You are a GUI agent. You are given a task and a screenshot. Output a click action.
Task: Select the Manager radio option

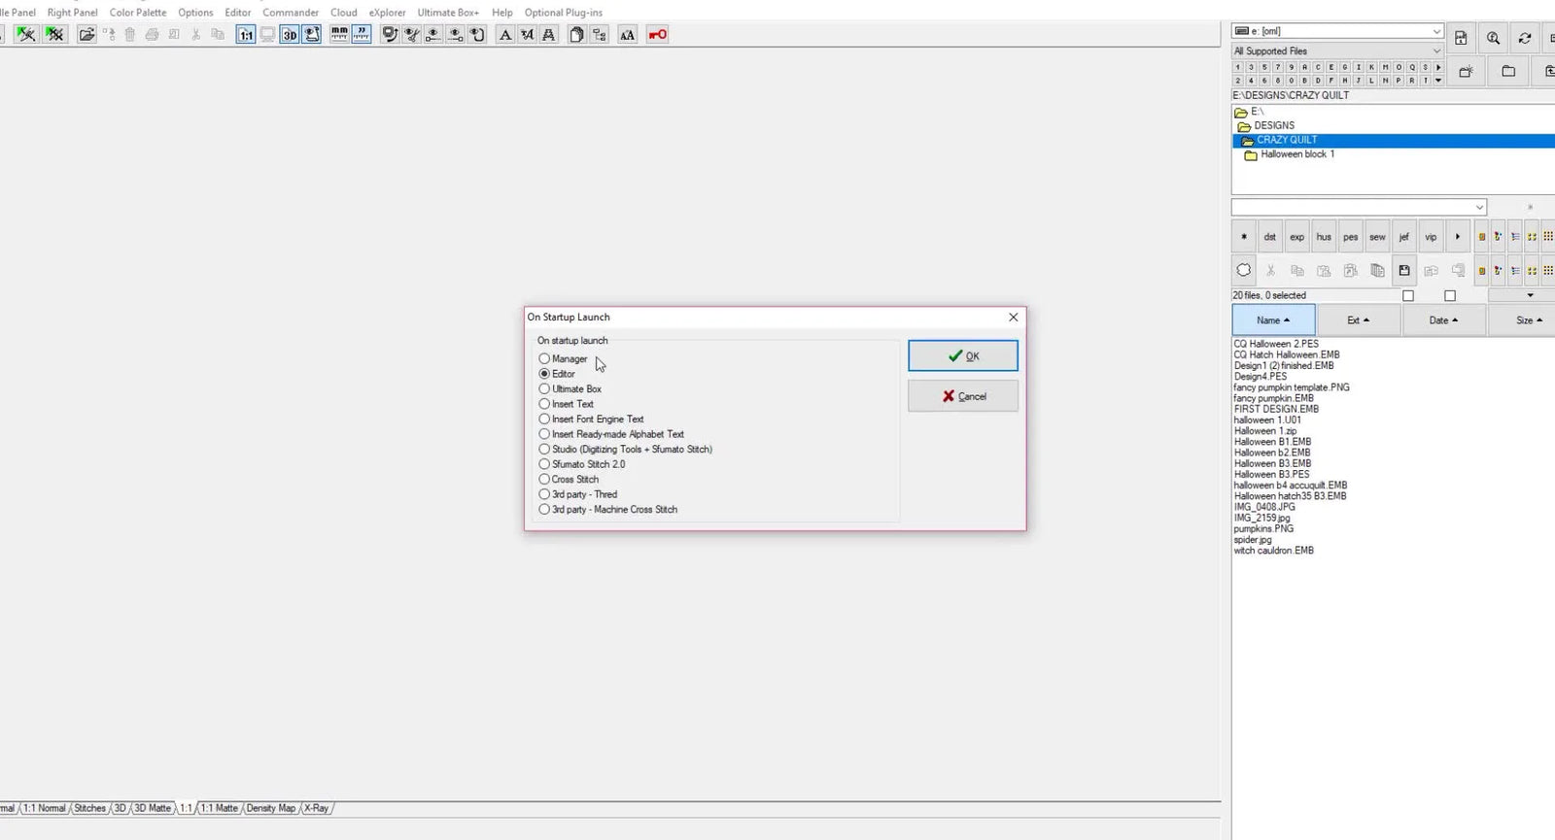coord(563,359)
